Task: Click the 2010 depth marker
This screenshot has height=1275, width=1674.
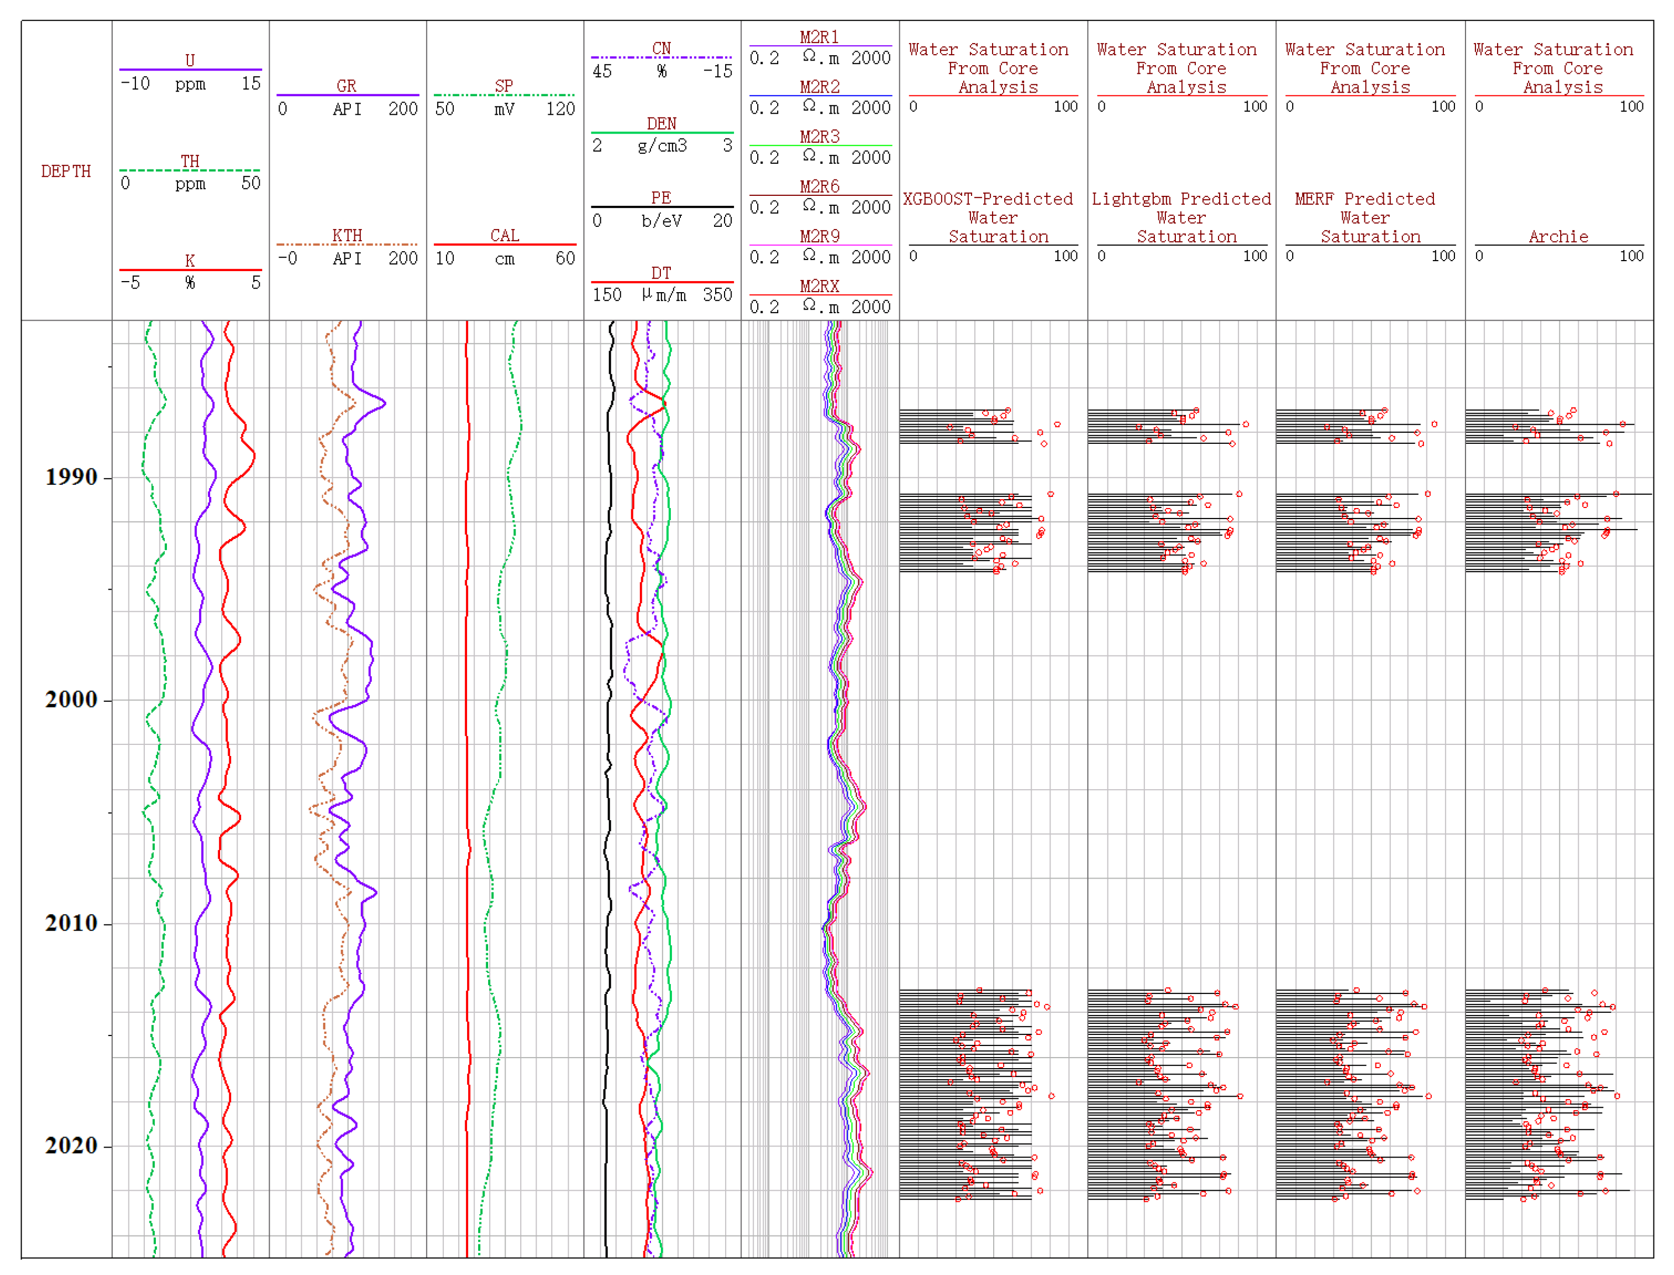Action: (72, 924)
